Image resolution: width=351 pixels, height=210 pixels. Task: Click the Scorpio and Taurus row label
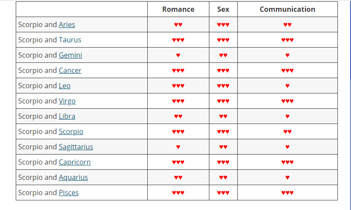click(x=50, y=40)
